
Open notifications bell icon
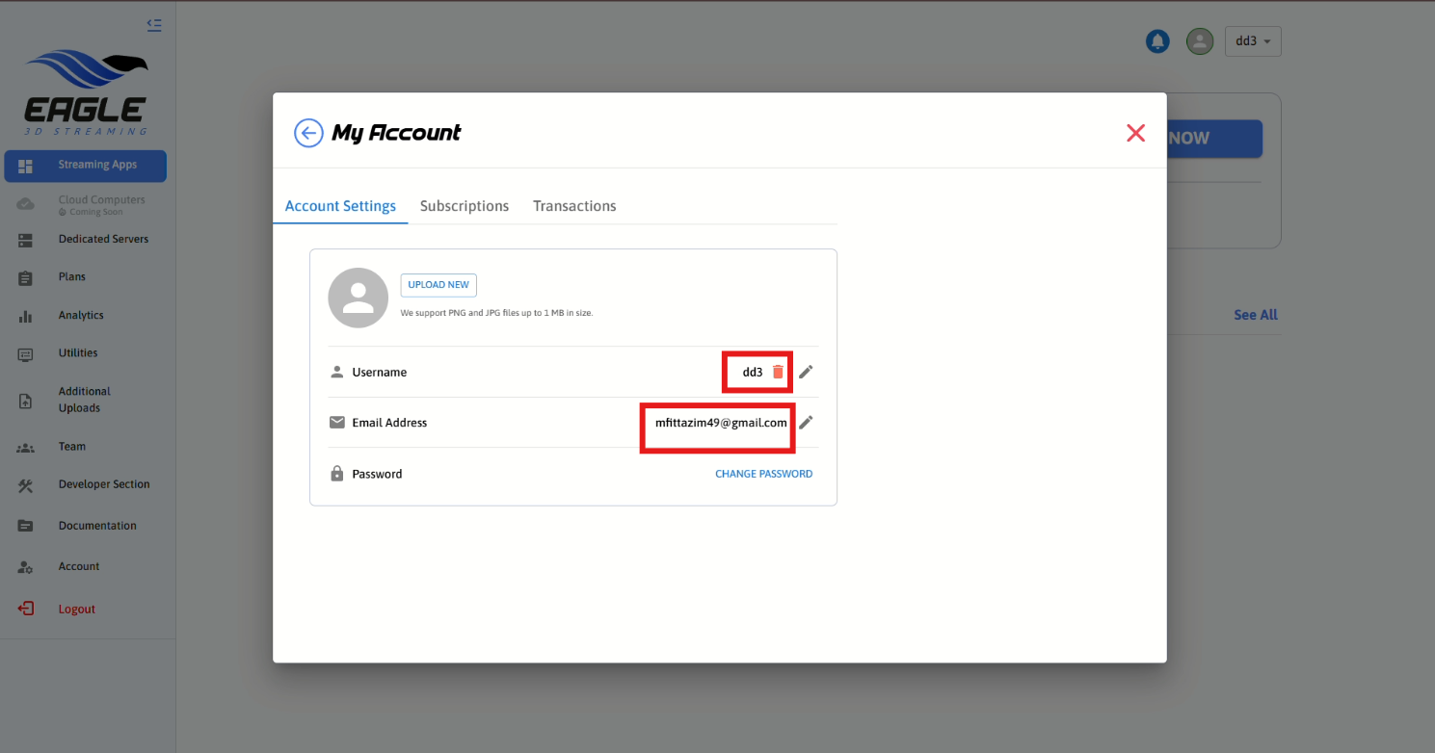click(1156, 41)
